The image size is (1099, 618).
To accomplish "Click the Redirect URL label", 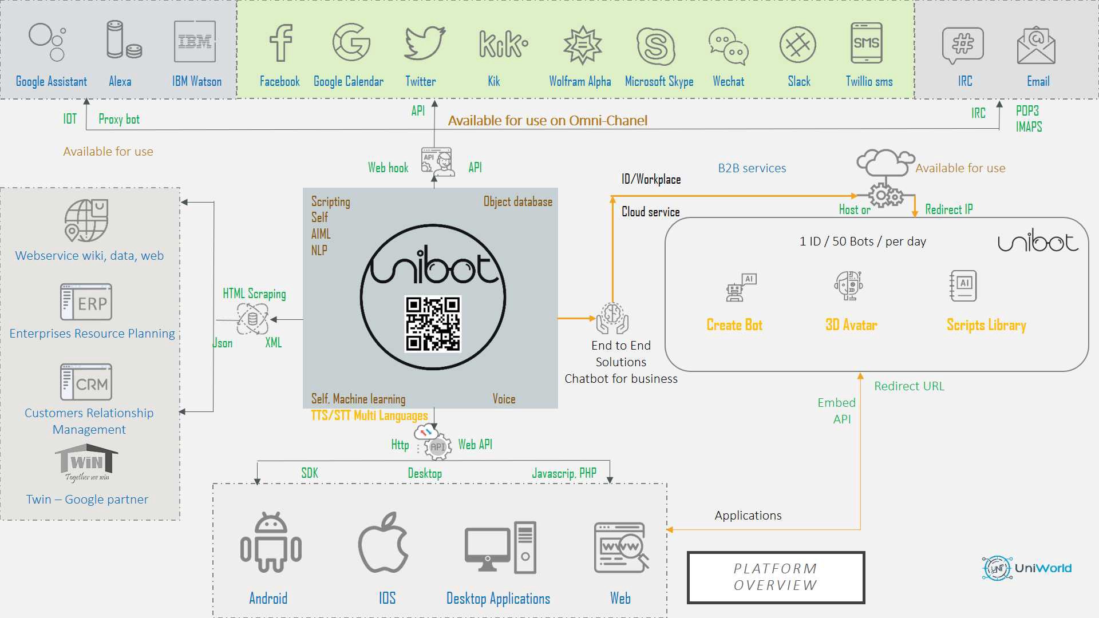I will point(909,386).
